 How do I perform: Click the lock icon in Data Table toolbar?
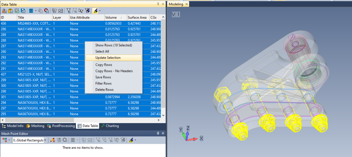click(x=4, y=11)
